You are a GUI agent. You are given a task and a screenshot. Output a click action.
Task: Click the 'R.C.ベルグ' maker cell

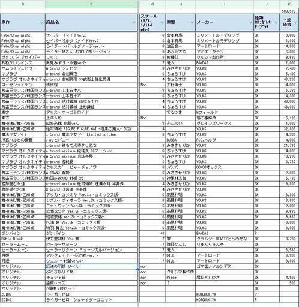click(225, 140)
